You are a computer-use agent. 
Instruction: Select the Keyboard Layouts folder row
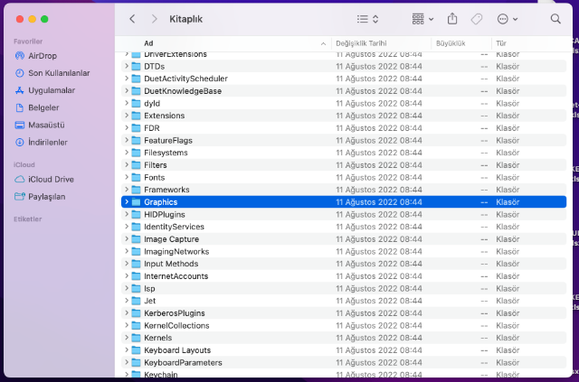point(177,350)
